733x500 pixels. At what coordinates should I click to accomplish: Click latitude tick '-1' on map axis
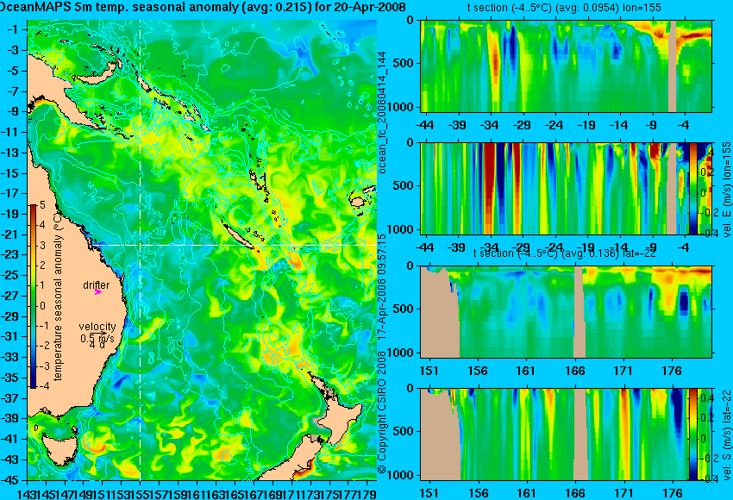tap(13, 29)
